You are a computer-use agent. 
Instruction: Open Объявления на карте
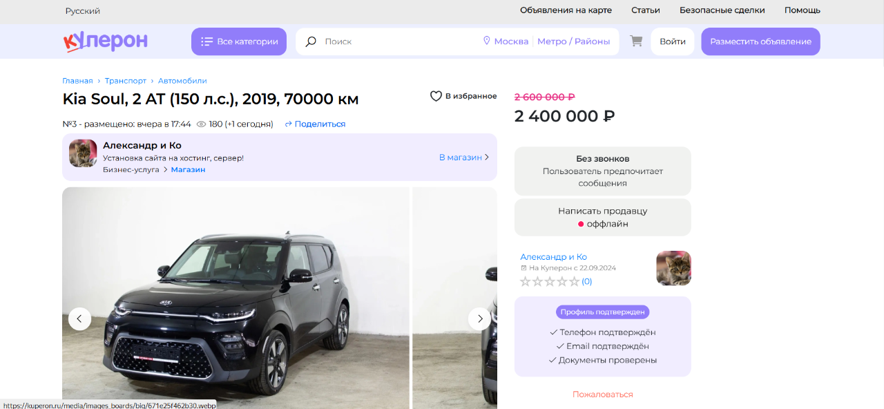[566, 10]
